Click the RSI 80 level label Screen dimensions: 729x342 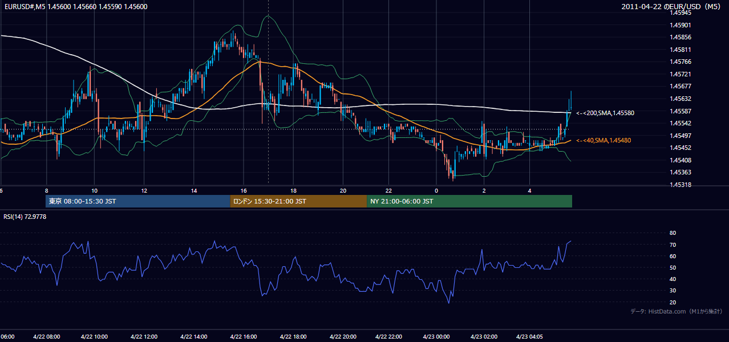673,233
